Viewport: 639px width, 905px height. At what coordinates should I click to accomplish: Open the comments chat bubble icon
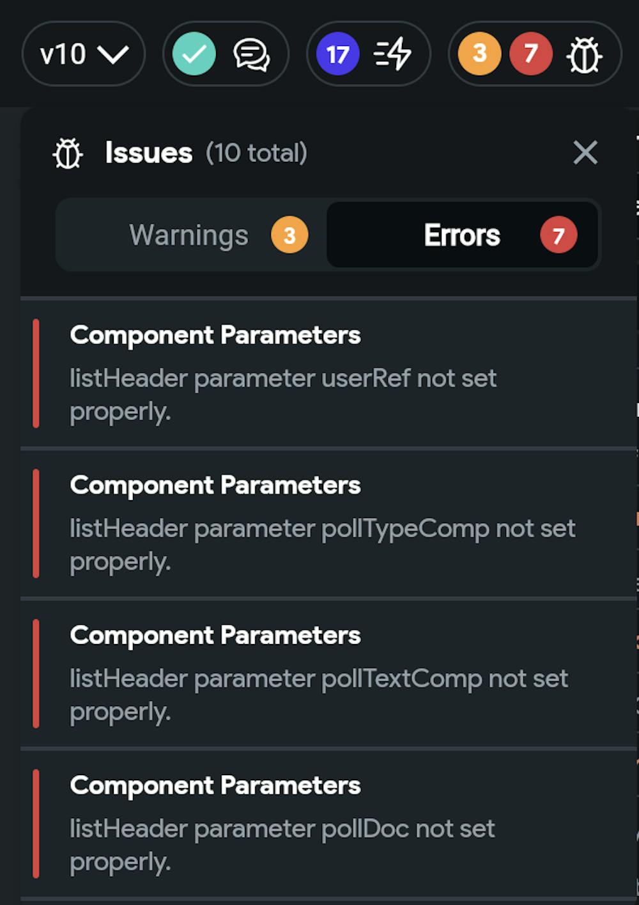point(251,54)
